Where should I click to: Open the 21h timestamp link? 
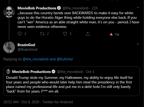point(95,8)
